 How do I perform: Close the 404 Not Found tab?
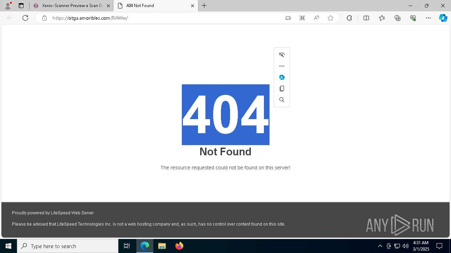(x=192, y=6)
